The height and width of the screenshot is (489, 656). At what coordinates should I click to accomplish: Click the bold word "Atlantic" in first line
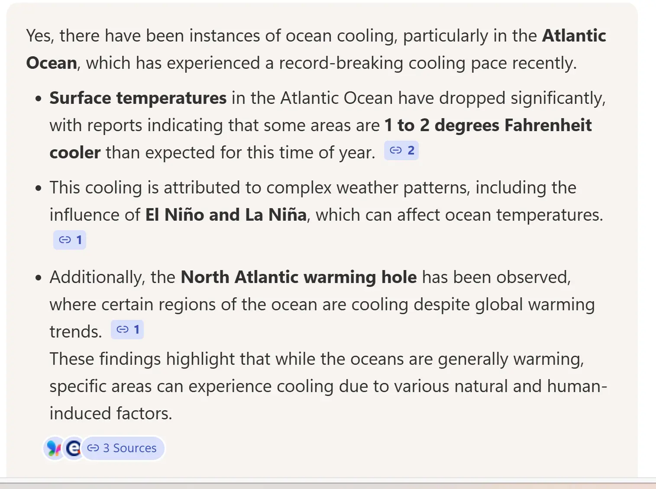click(x=574, y=36)
